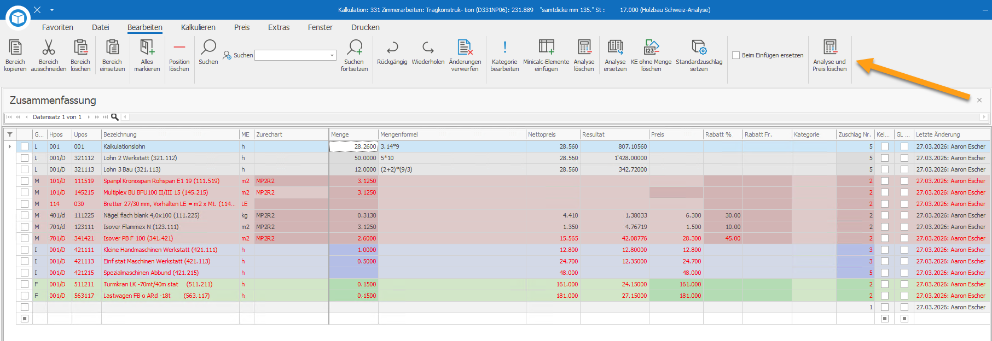Screen dimensions: 992x341
Task: Click the Bereich kopieren icon
Action: tap(15, 48)
